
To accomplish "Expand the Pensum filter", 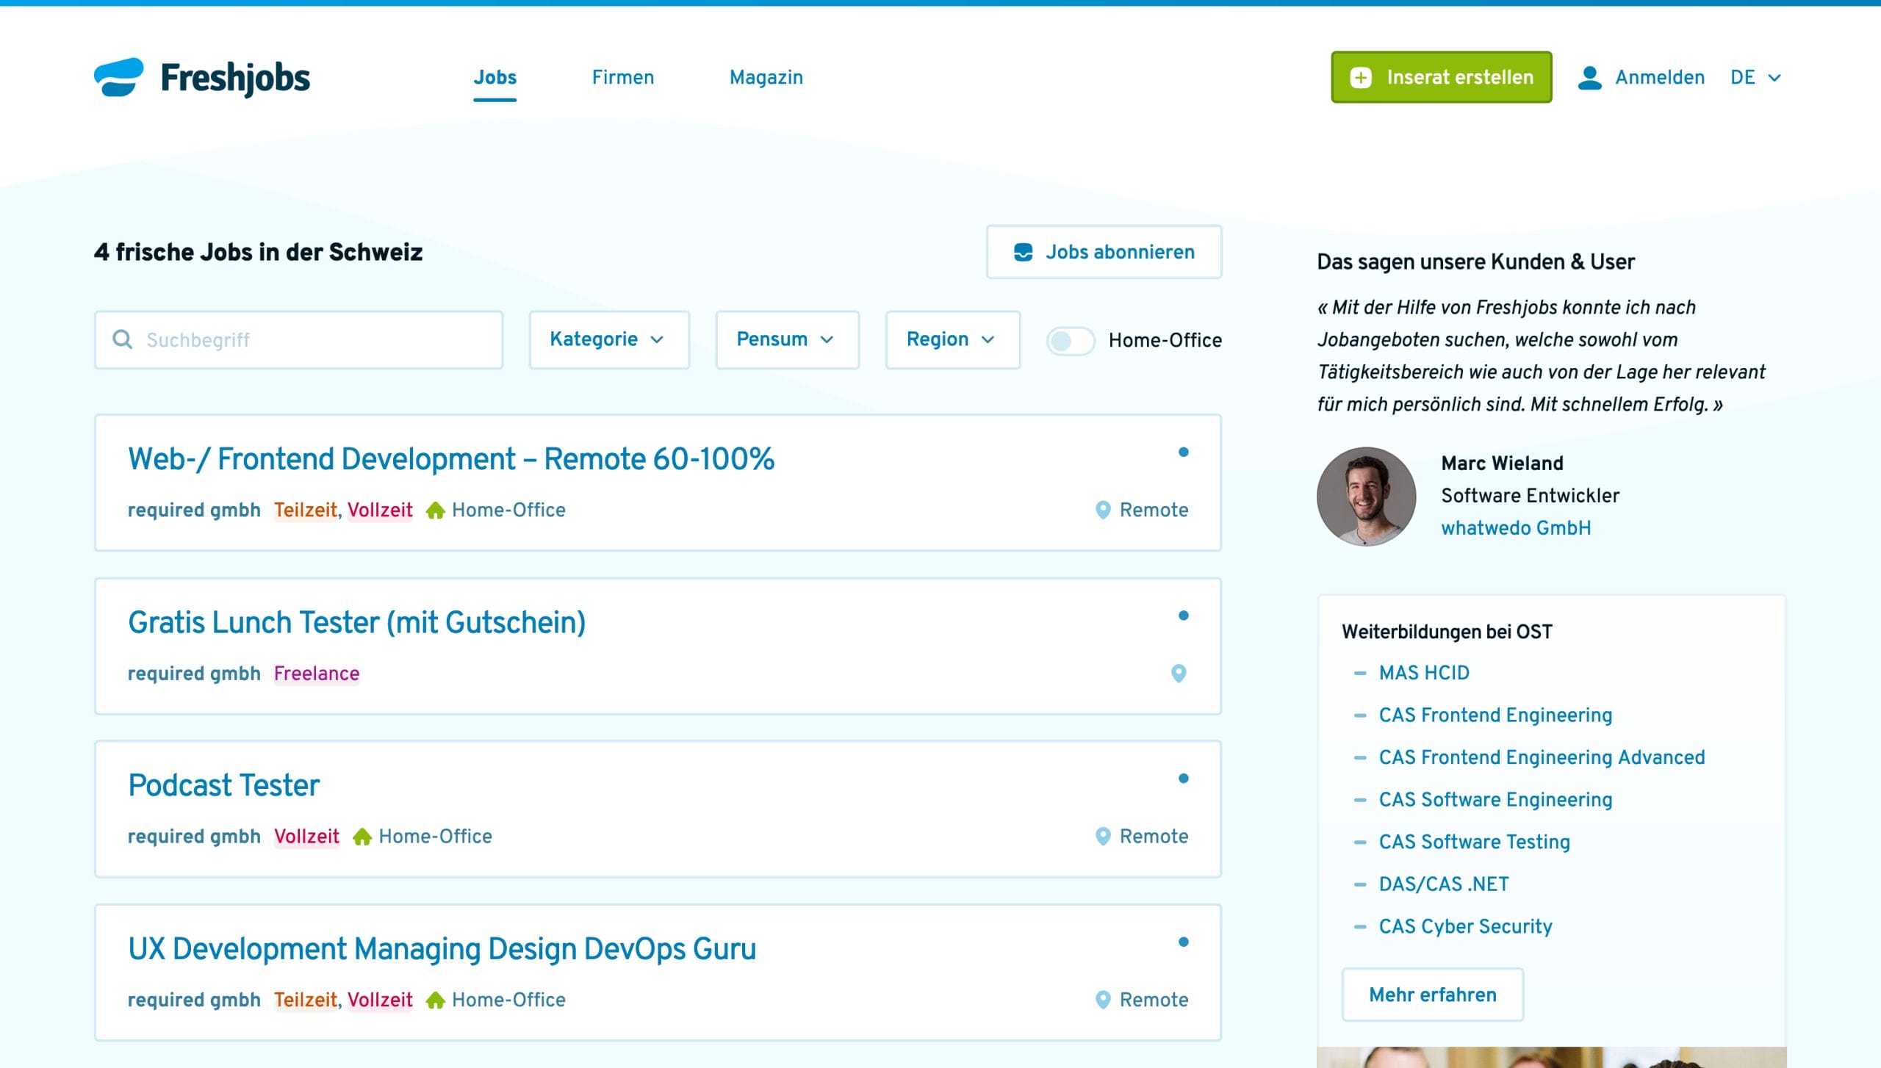I will 786,339.
